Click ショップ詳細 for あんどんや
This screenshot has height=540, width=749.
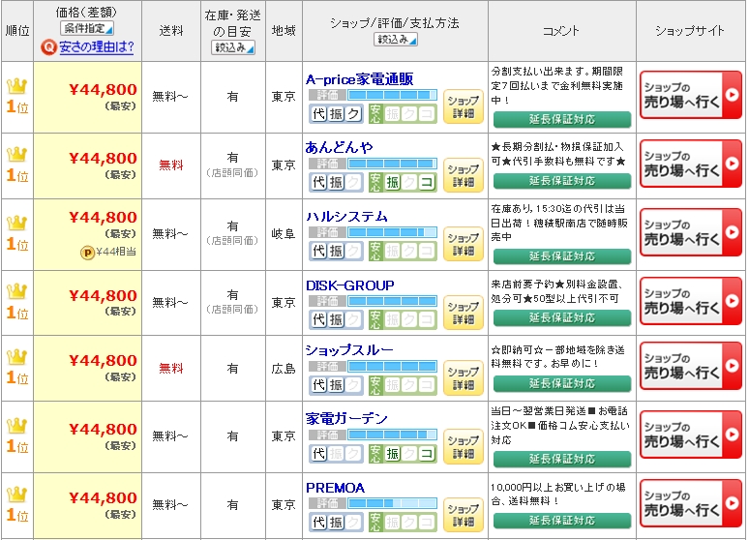[x=464, y=175]
